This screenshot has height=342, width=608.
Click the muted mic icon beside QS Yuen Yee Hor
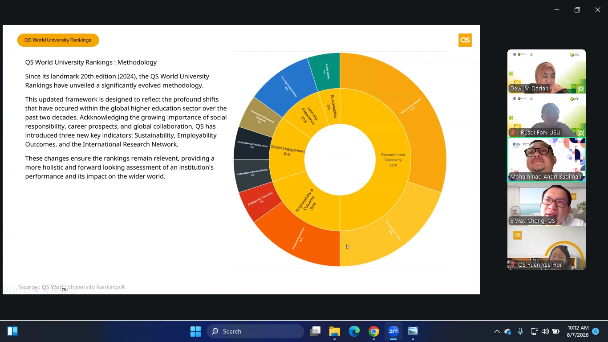click(513, 265)
